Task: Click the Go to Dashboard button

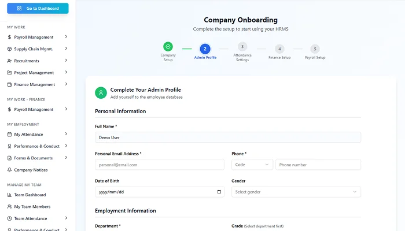Action: tap(38, 9)
